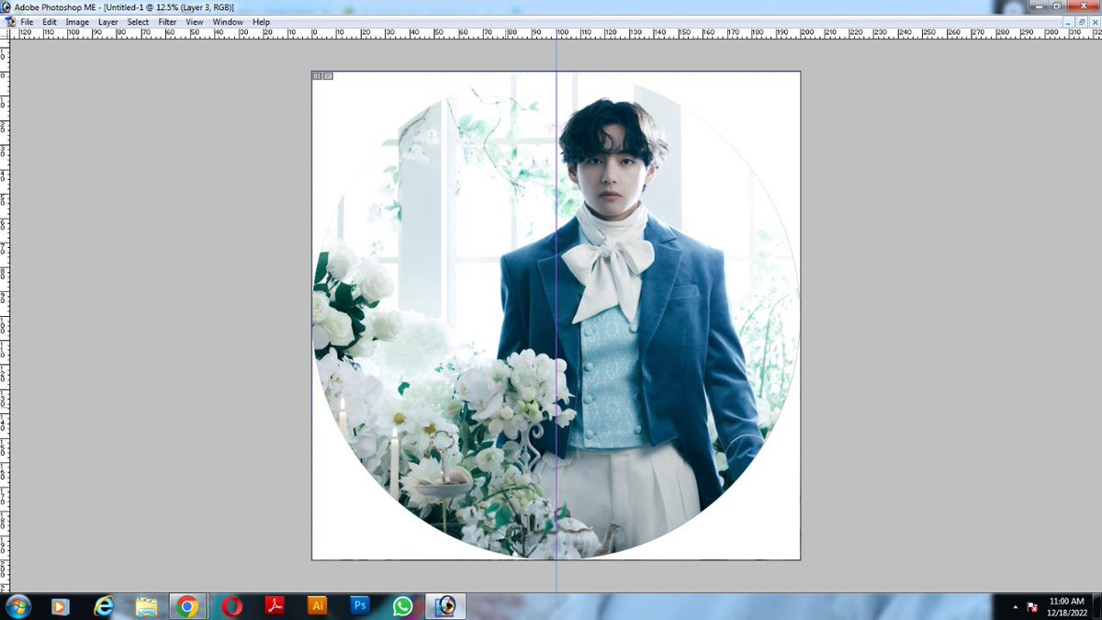The image size is (1102, 620).
Task: Close the Untitled-1 document window
Action: point(1093,22)
